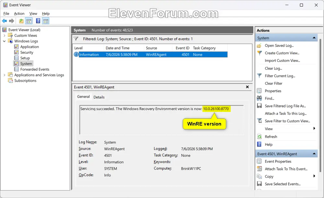Click the Save Filtered Log File floppy icon
The width and height of the screenshot is (324, 198).
[x=259, y=106]
